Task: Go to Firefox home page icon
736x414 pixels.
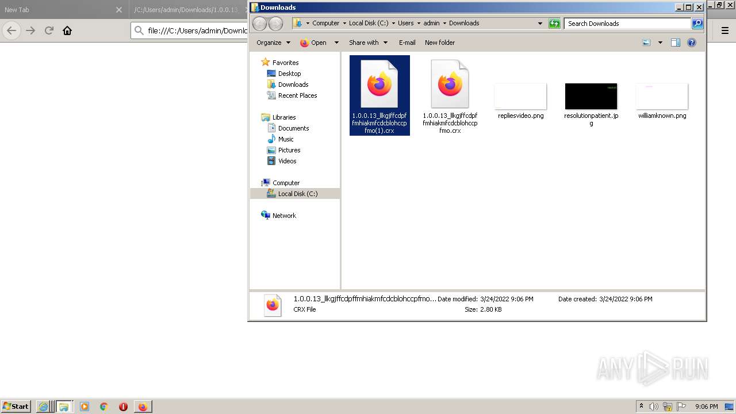Action: point(67,30)
